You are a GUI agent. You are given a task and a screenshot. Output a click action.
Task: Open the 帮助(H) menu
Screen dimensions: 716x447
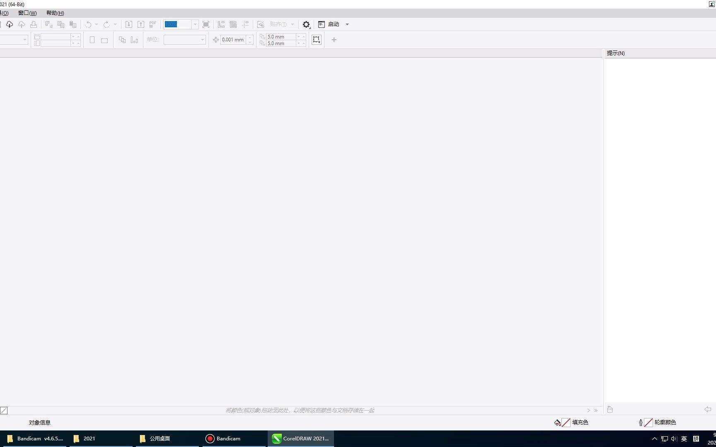coord(55,13)
